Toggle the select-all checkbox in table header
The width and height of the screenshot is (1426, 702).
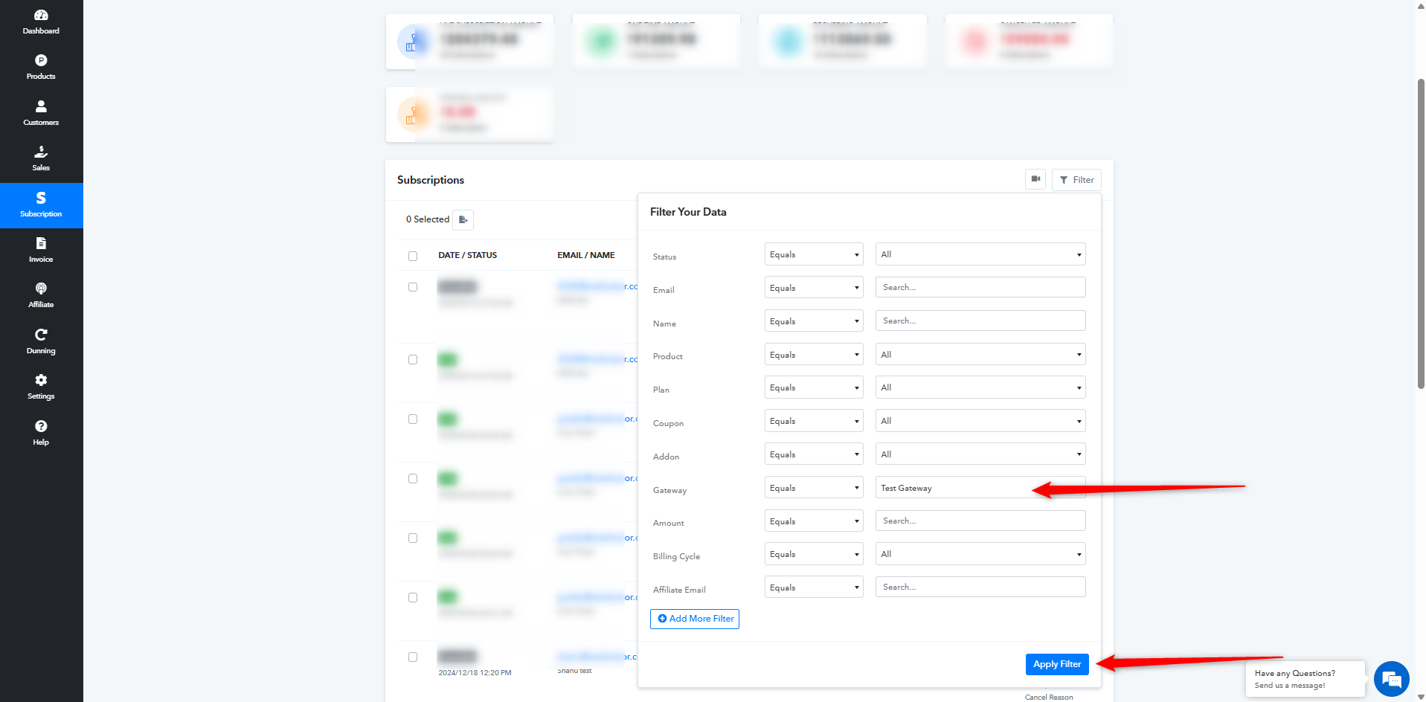pyautogui.click(x=413, y=256)
